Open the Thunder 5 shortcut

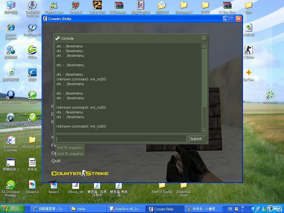point(32,75)
